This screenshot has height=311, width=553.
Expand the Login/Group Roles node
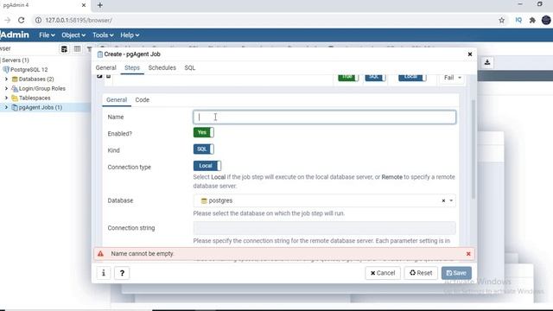(x=6, y=89)
